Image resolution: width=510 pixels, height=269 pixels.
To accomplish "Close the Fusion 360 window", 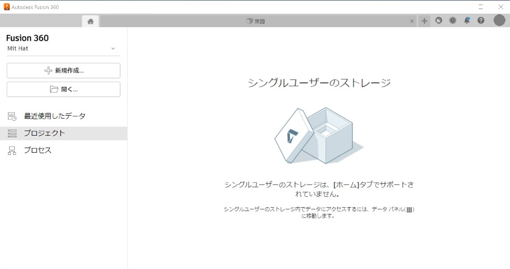I will 501,7.
